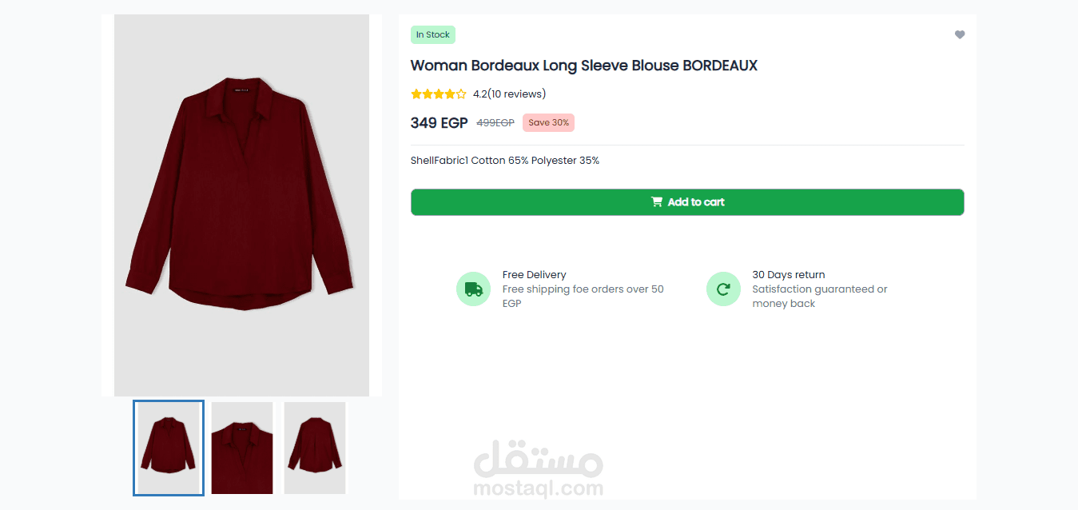Click the 30 Days return heading
Image resolution: width=1078 pixels, height=510 pixels.
[x=788, y=274]
